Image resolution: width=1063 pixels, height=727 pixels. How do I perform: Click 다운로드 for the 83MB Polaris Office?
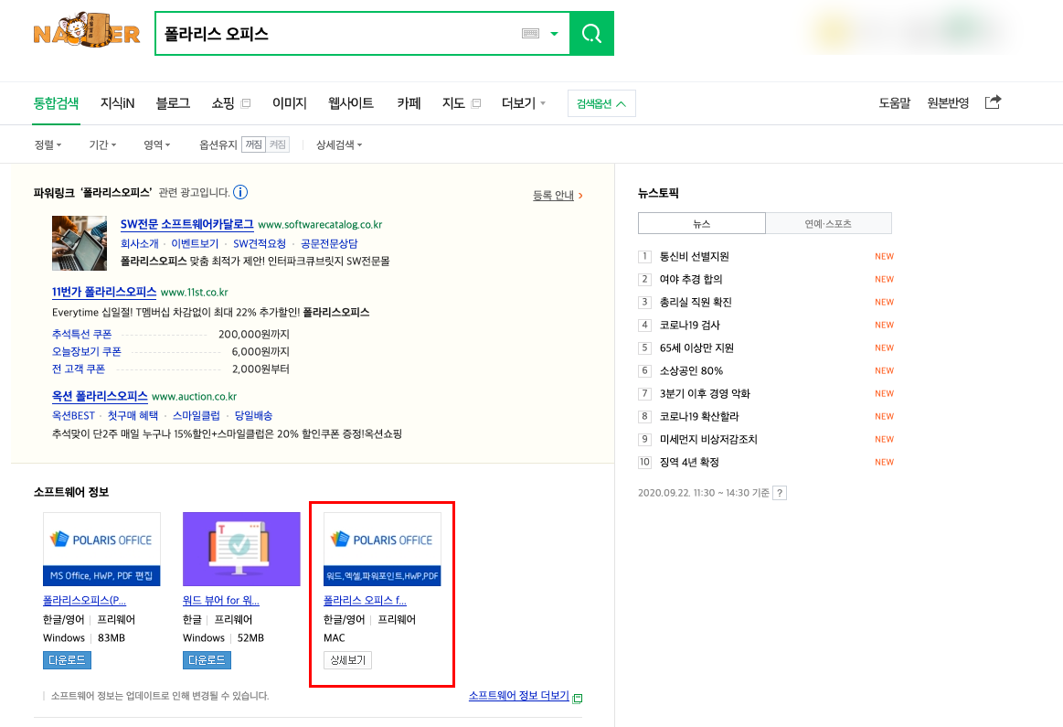[x=67, y=660]
